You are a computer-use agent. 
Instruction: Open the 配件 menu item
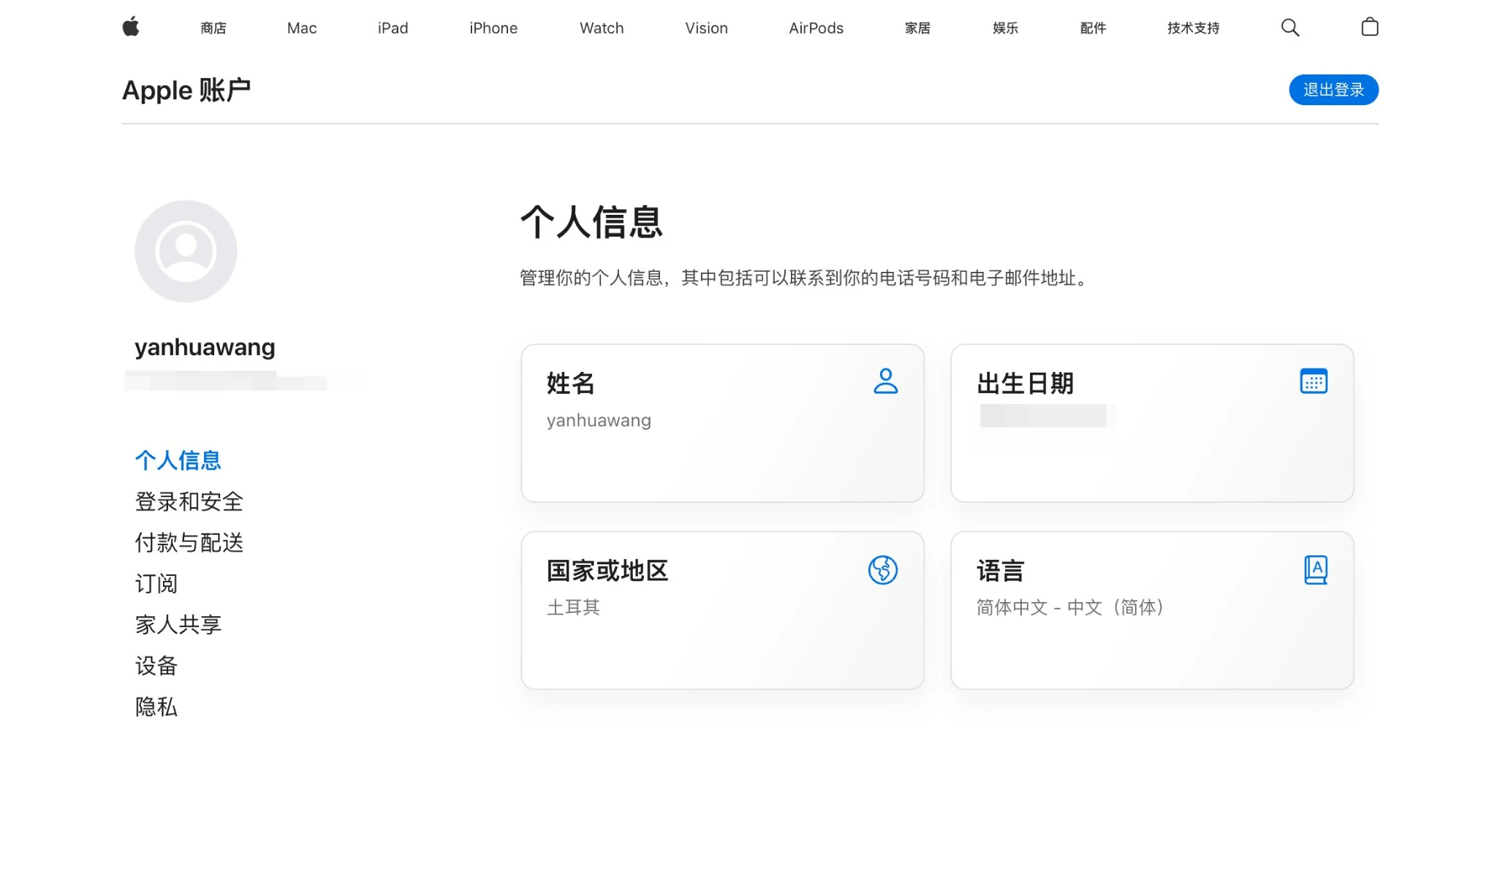pos(1093,28)
